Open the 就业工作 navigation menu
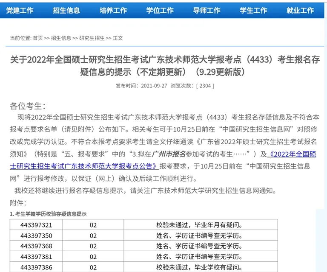The image size is (327, 272). pos(300,10)
